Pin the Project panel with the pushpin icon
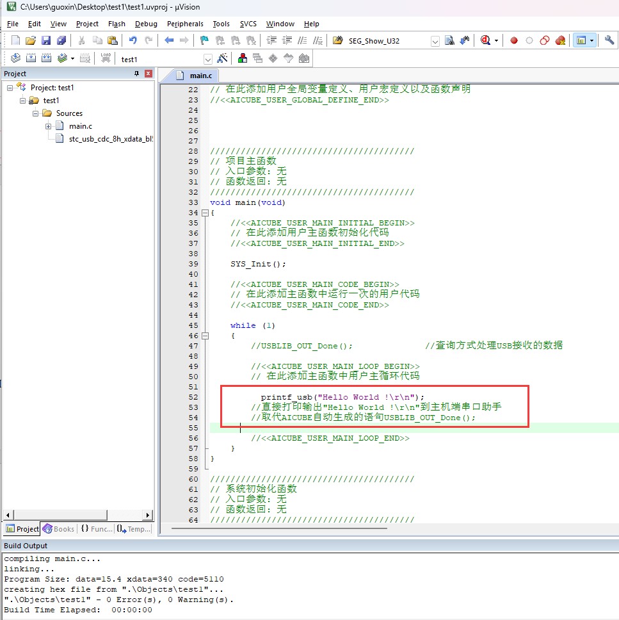Screen dimensions: 619x620 pos(137,74)
